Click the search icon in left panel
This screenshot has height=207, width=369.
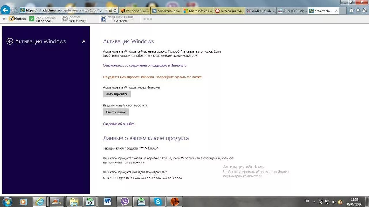pyautogui.click(x=84, y=41)
